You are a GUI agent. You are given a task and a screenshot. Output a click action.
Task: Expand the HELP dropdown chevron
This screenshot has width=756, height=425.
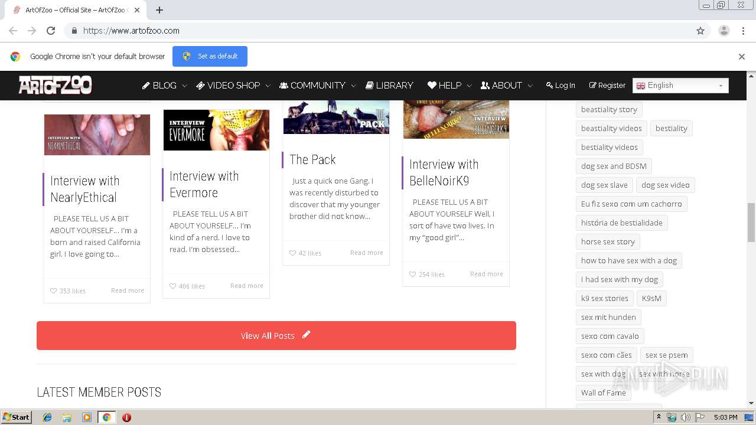click(x=469, y=86)
